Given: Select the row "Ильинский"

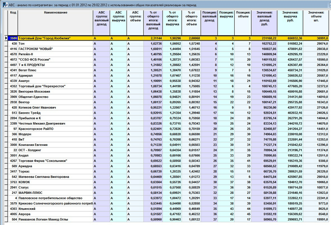Looking at the screenshot, I should 168,209.
